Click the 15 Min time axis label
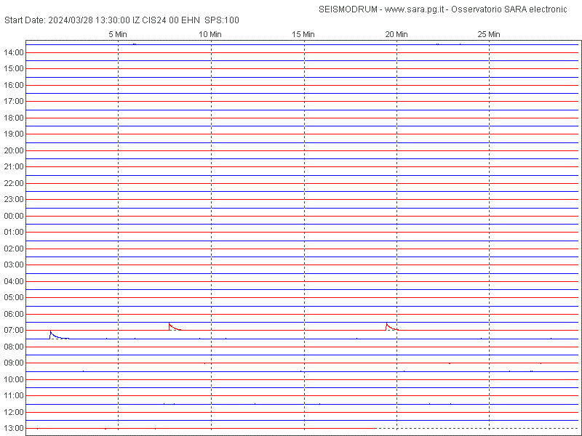The height and width of the screenshot is (436, 582). [x=303, y=34]
